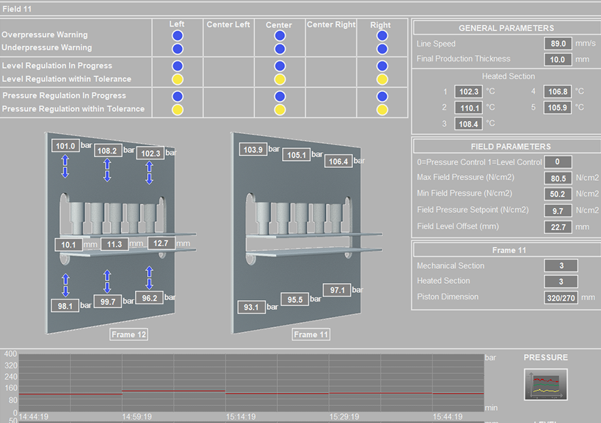The width and height of the screenshot is (601, 423).
Task: Click the Center Right column header
Action: pos(331,25)
